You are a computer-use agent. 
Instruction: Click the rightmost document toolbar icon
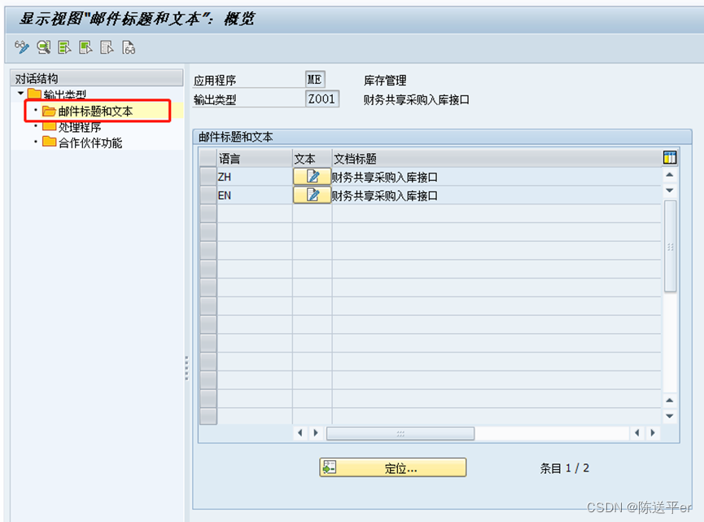126,47
